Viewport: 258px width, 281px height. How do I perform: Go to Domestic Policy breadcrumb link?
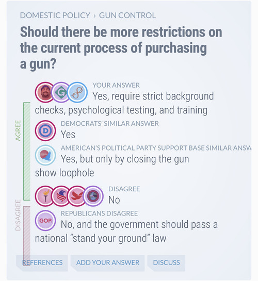coord(55,15)
